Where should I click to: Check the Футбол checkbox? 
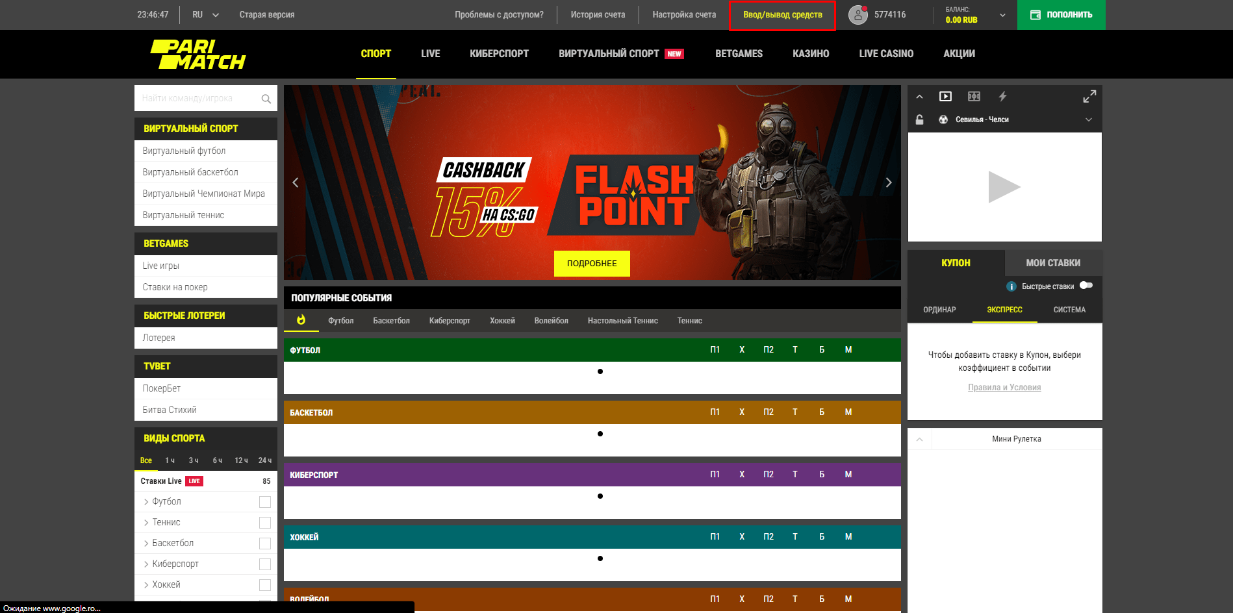265,502
